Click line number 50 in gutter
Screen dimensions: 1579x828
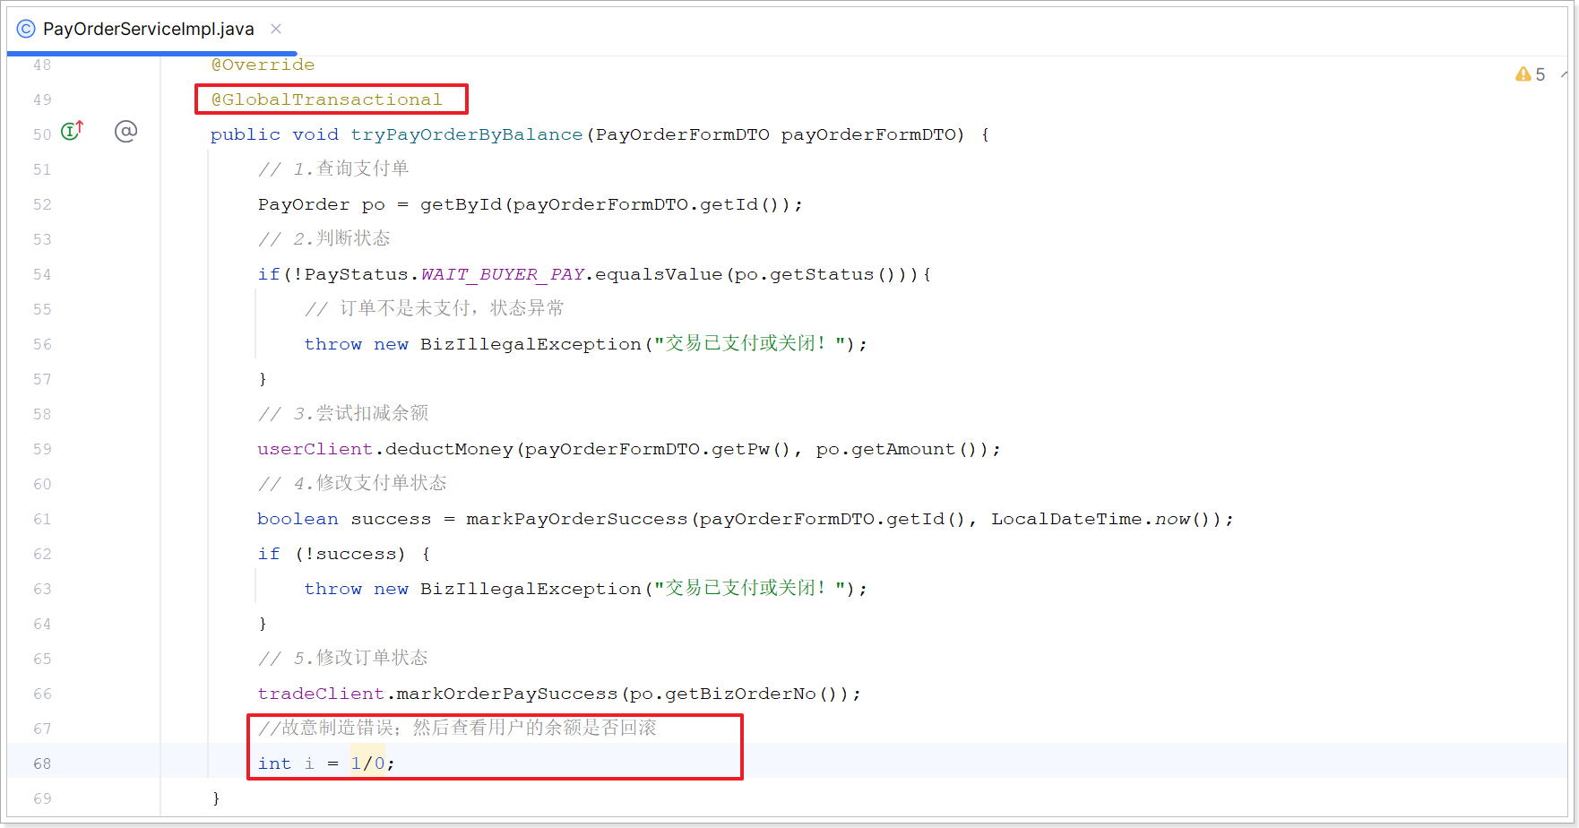[x=42, y=134]
